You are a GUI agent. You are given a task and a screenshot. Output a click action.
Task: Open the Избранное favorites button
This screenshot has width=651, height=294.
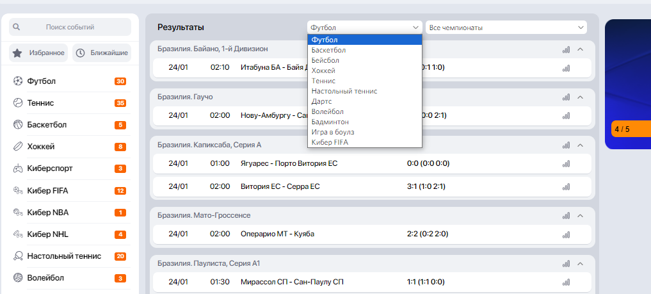point(38,53)
